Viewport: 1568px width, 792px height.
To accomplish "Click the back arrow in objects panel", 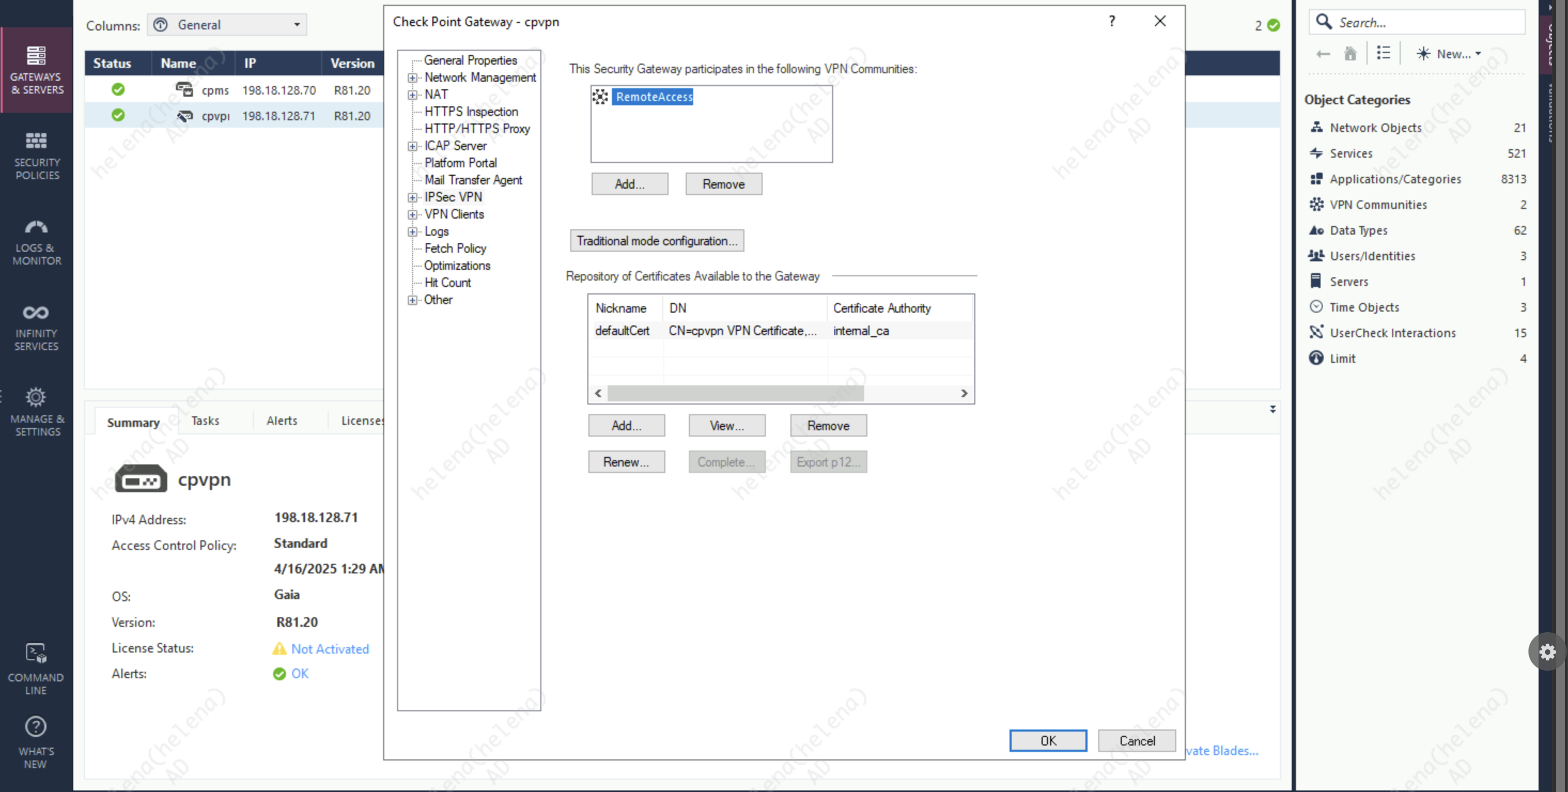I will coord(1323,53).
